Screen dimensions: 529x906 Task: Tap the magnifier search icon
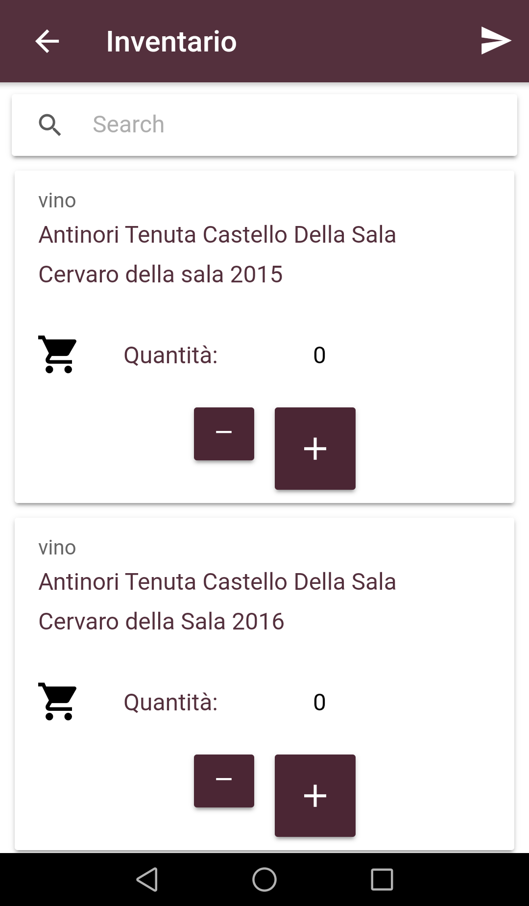pyautogui.click(x=49, y=125)
